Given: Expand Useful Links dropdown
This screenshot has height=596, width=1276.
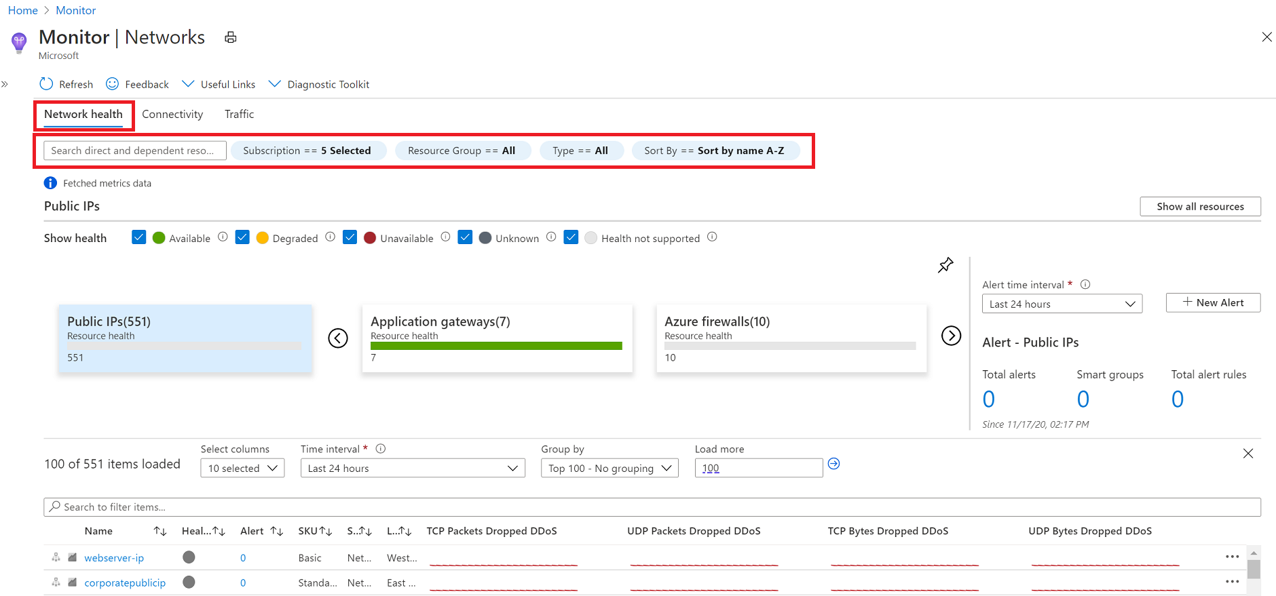Looking at the screenshot, I should tap(219, 84).
